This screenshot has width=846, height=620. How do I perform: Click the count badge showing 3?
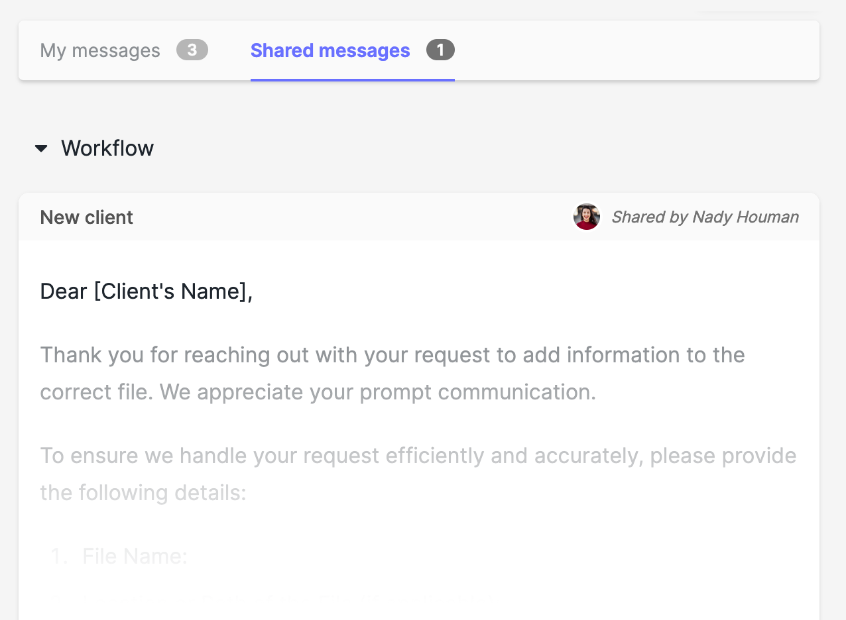click(192, 50)
